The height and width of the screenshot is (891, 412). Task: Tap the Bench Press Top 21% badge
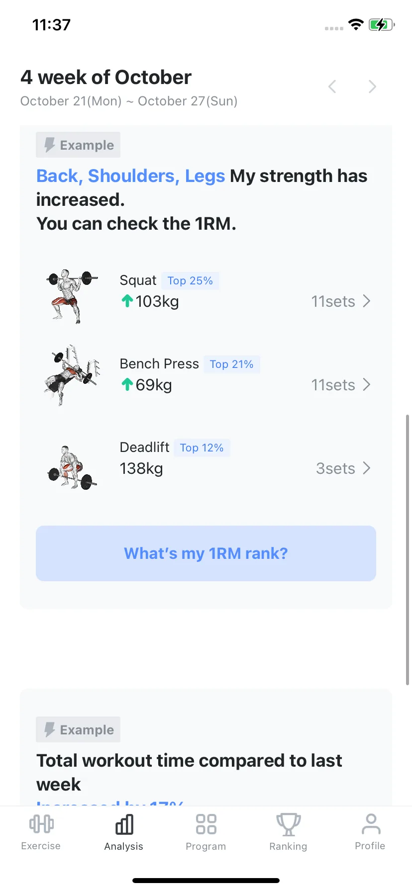pyautogui.click(x=232, y=364)
